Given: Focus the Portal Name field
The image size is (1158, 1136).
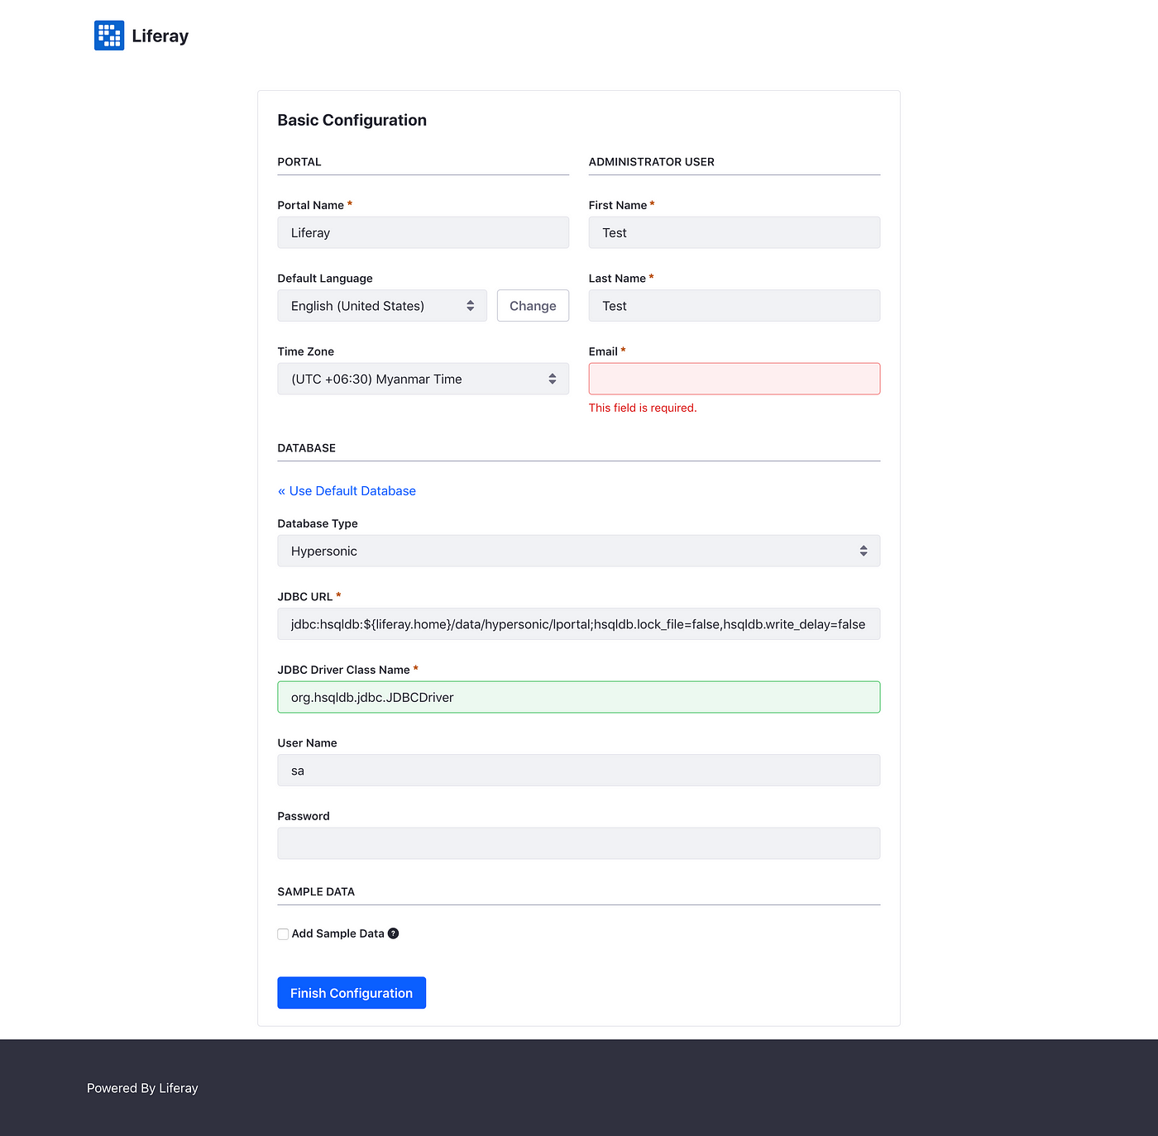Looking at the screenshot, I should 423,232.
